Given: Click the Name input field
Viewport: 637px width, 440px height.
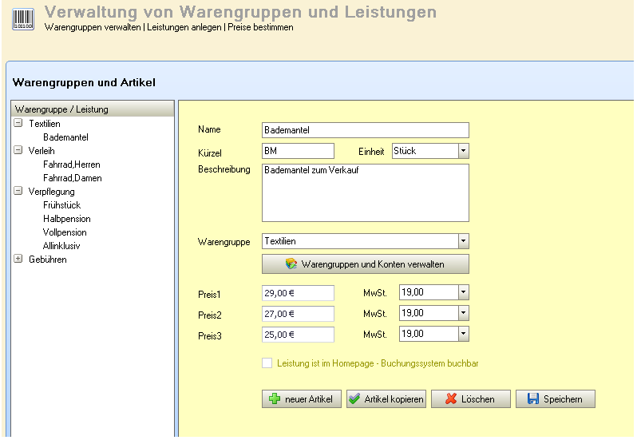Looking at the screenshot, I should tap(365, 130).
